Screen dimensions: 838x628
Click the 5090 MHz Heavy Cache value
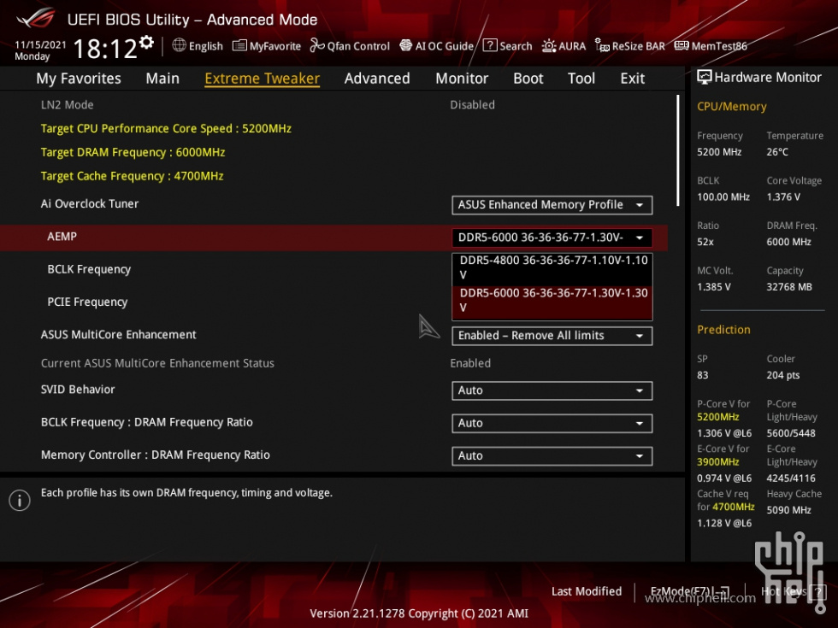(789, 510)
